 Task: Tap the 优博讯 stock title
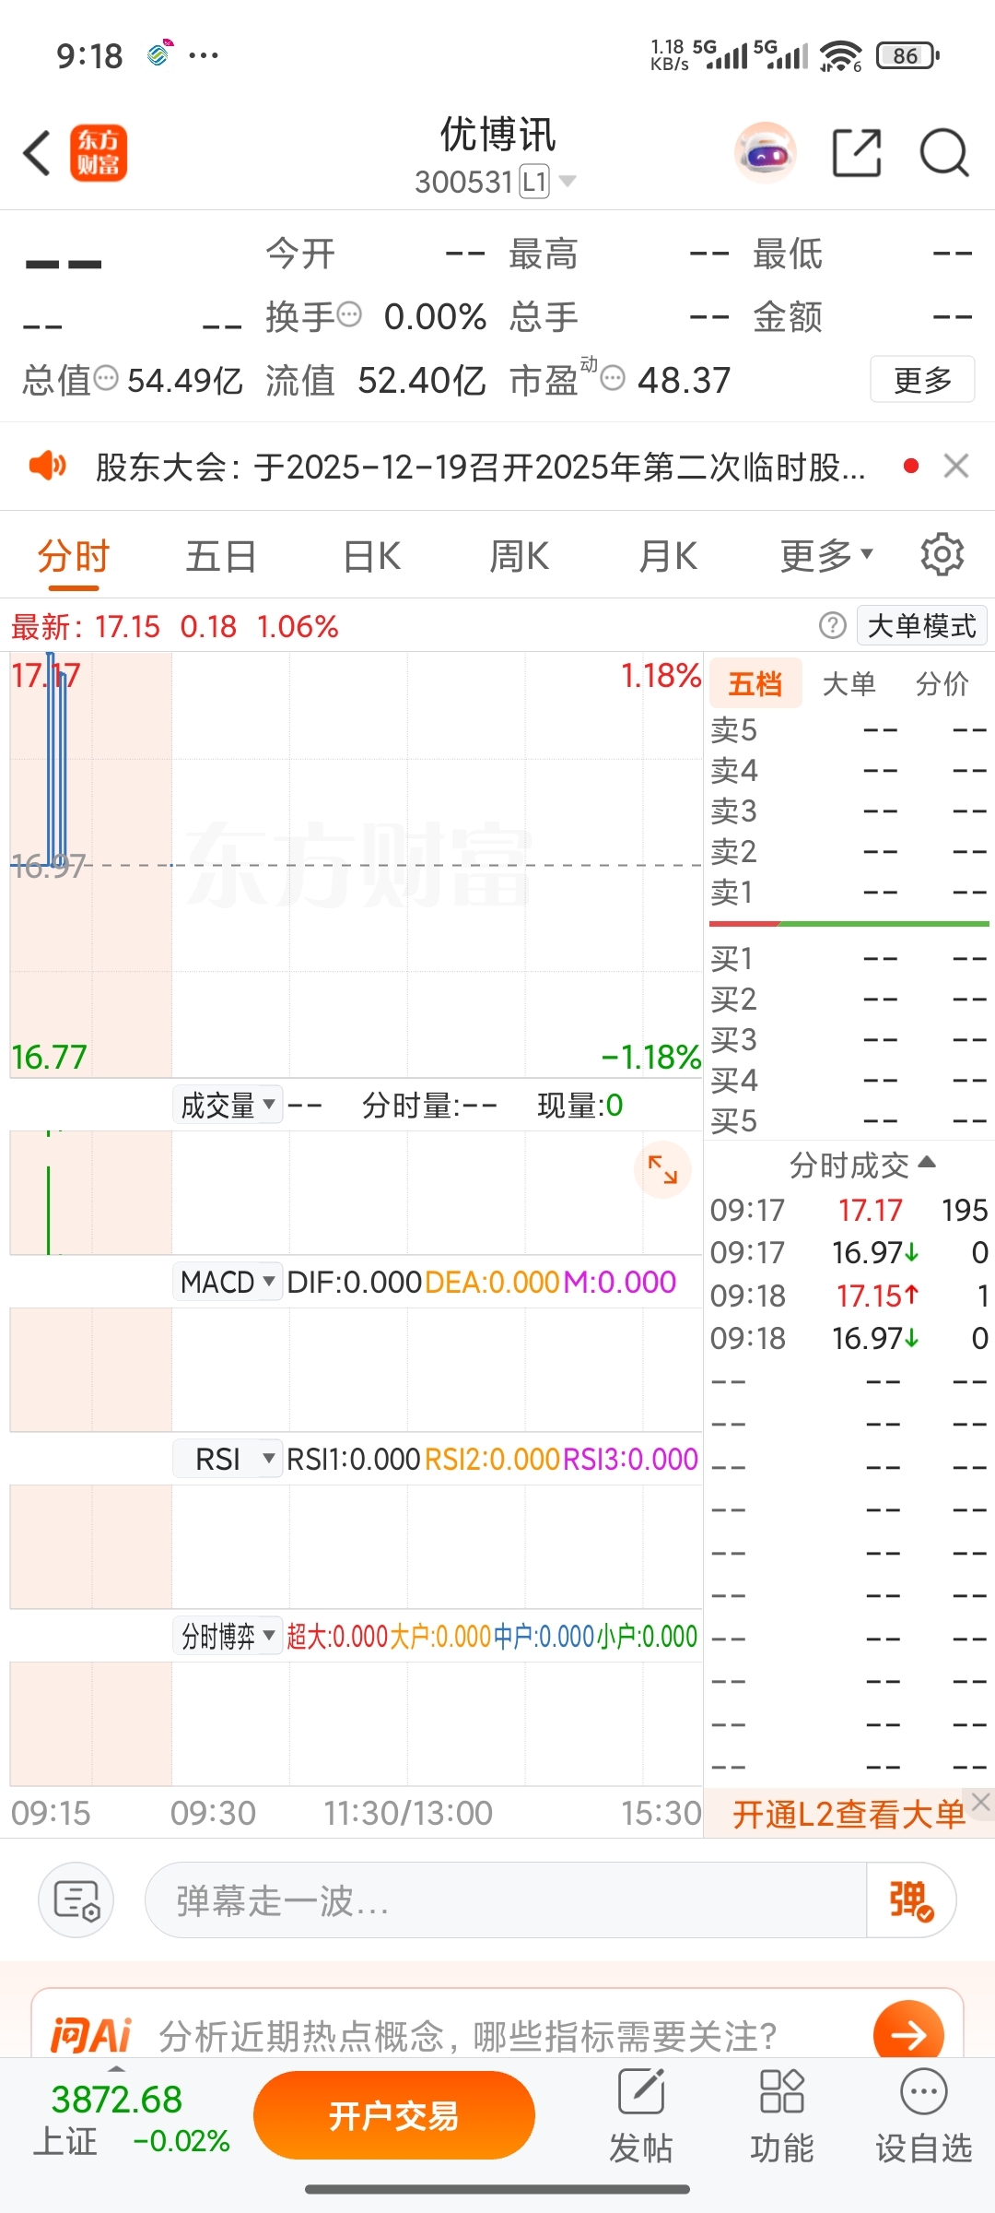497,136
